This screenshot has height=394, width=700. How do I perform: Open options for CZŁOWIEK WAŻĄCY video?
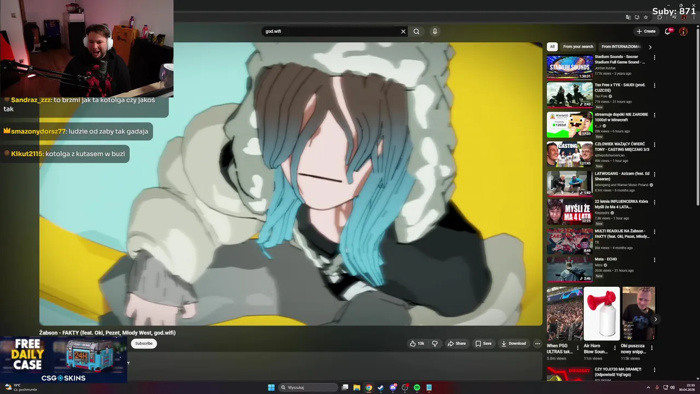pos(654,145)
